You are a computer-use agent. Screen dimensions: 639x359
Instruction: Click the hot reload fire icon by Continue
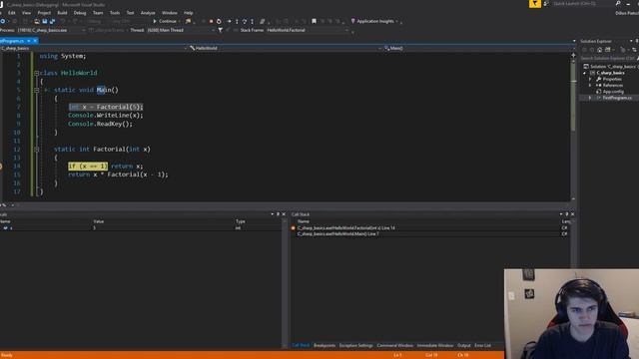(x=188, y=21)
